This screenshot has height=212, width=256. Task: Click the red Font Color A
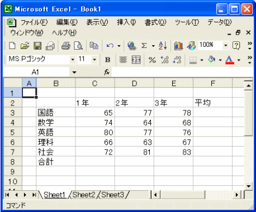click(230, 60)
